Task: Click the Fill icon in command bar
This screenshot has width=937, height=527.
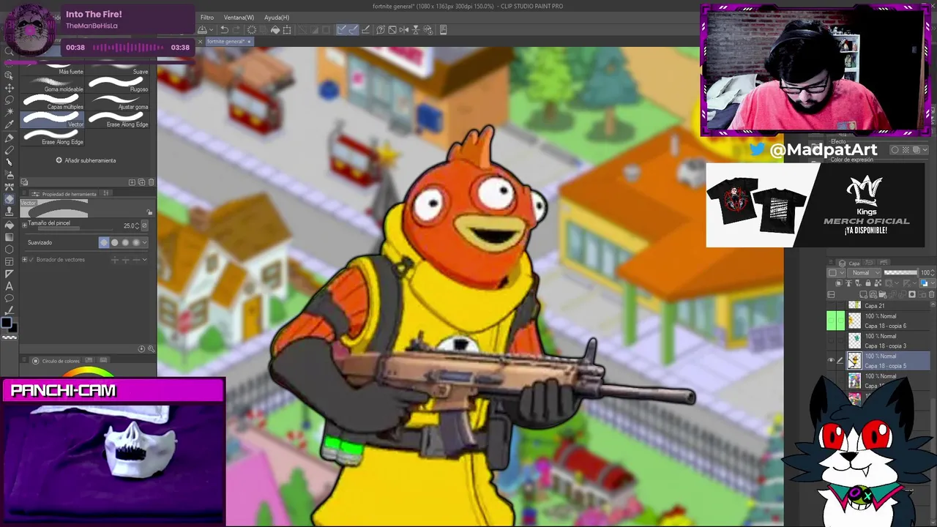Action: 275,30
